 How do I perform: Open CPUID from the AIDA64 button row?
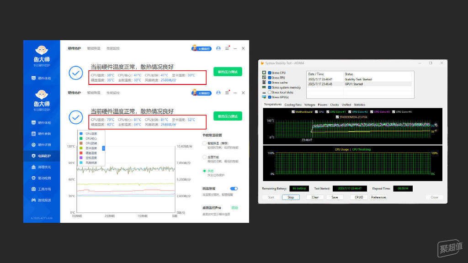pos(359,197)
